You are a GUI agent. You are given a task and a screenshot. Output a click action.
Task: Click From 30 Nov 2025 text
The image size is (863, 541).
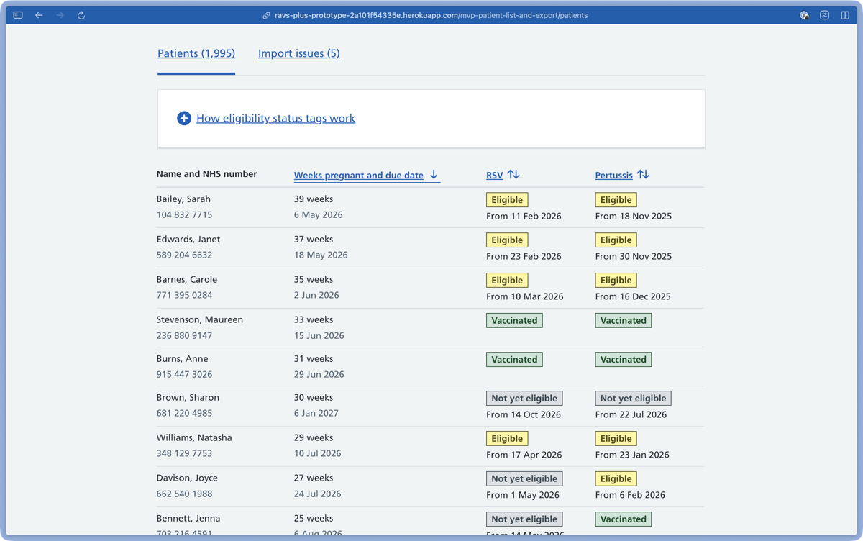pyautogui.click(x=634, y=256)
